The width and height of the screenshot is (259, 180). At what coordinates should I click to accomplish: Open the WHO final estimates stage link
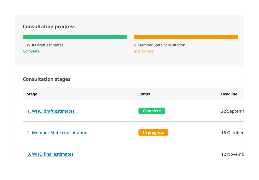(50, 154)
